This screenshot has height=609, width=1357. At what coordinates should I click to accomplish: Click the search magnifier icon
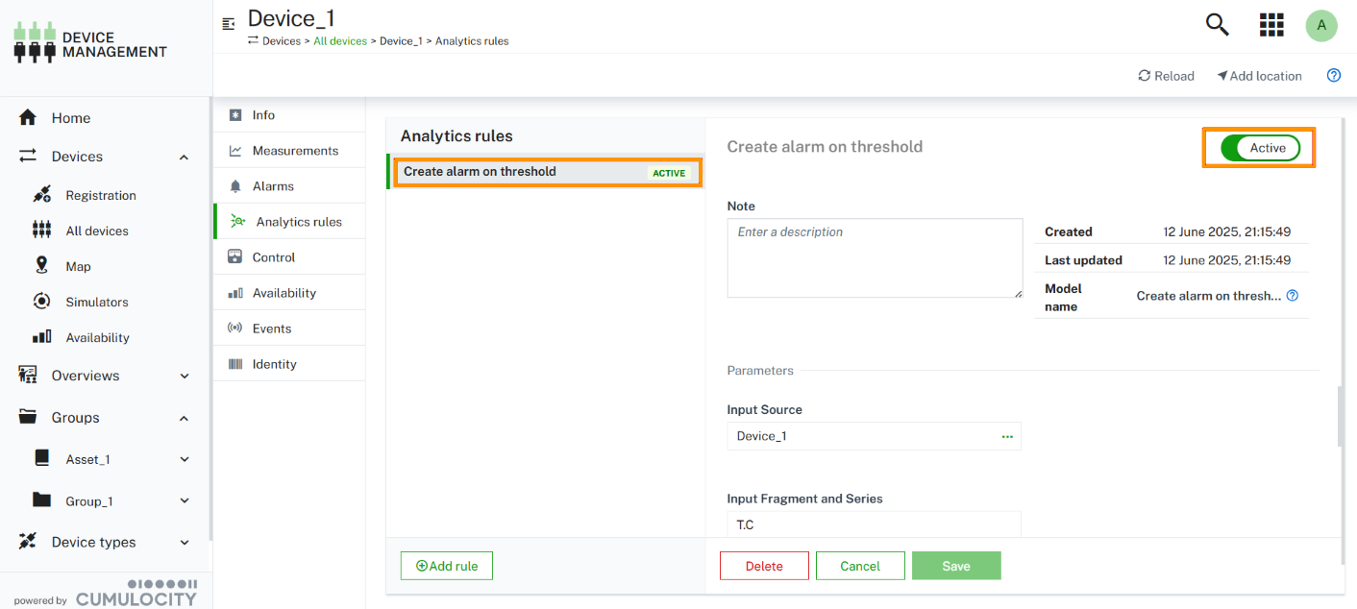(1218, 25)
